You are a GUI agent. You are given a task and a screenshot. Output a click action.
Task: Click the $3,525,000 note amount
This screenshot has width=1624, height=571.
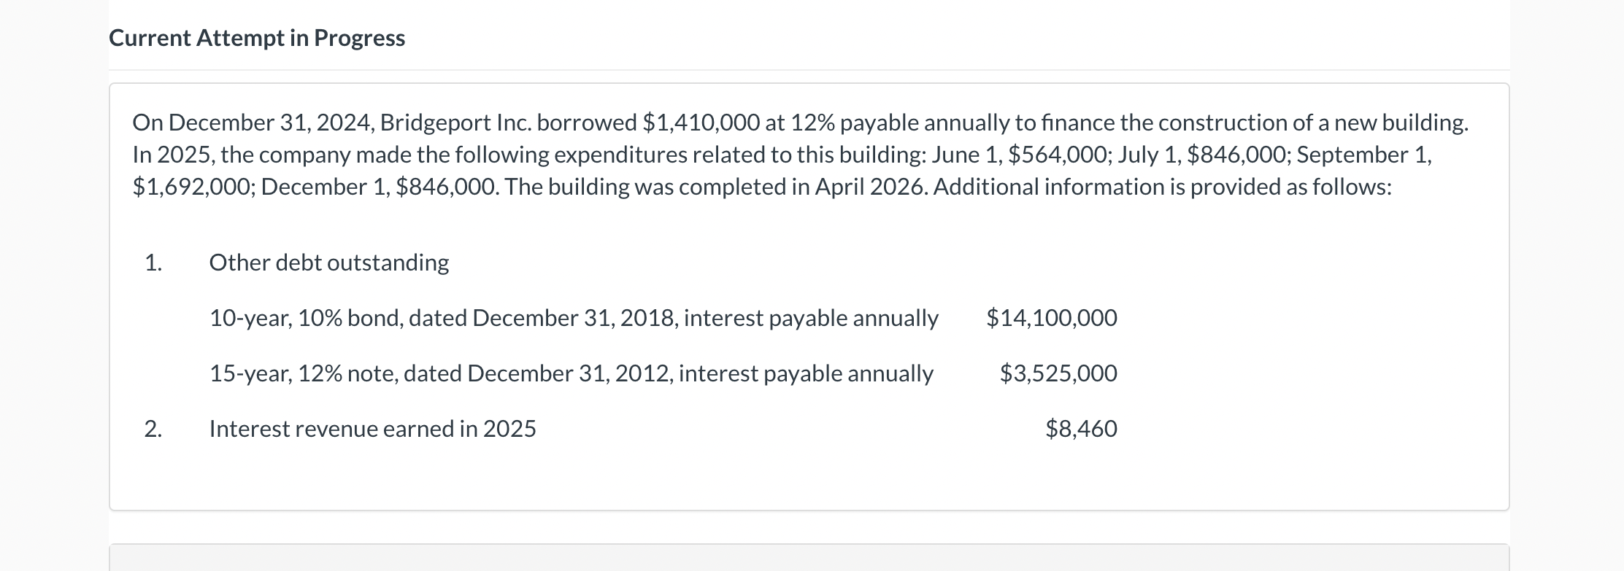click(x=1058, y=373)
